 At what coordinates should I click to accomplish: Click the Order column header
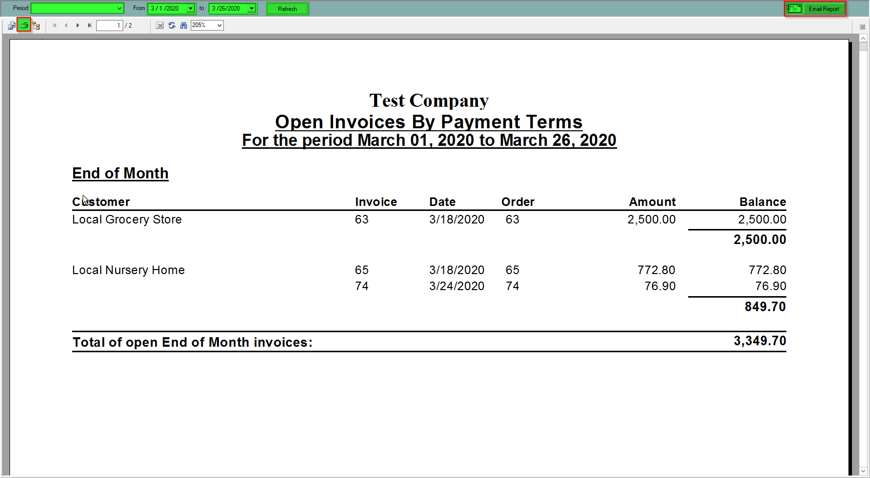(518, 202)
